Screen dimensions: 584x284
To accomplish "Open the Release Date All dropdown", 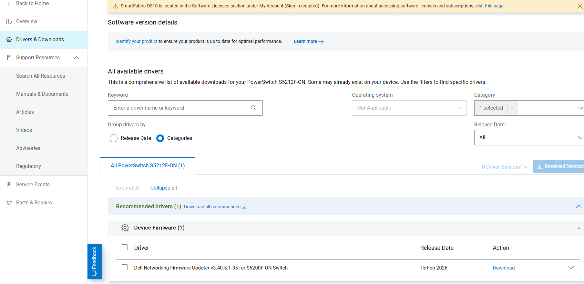I will click(529, 138).
